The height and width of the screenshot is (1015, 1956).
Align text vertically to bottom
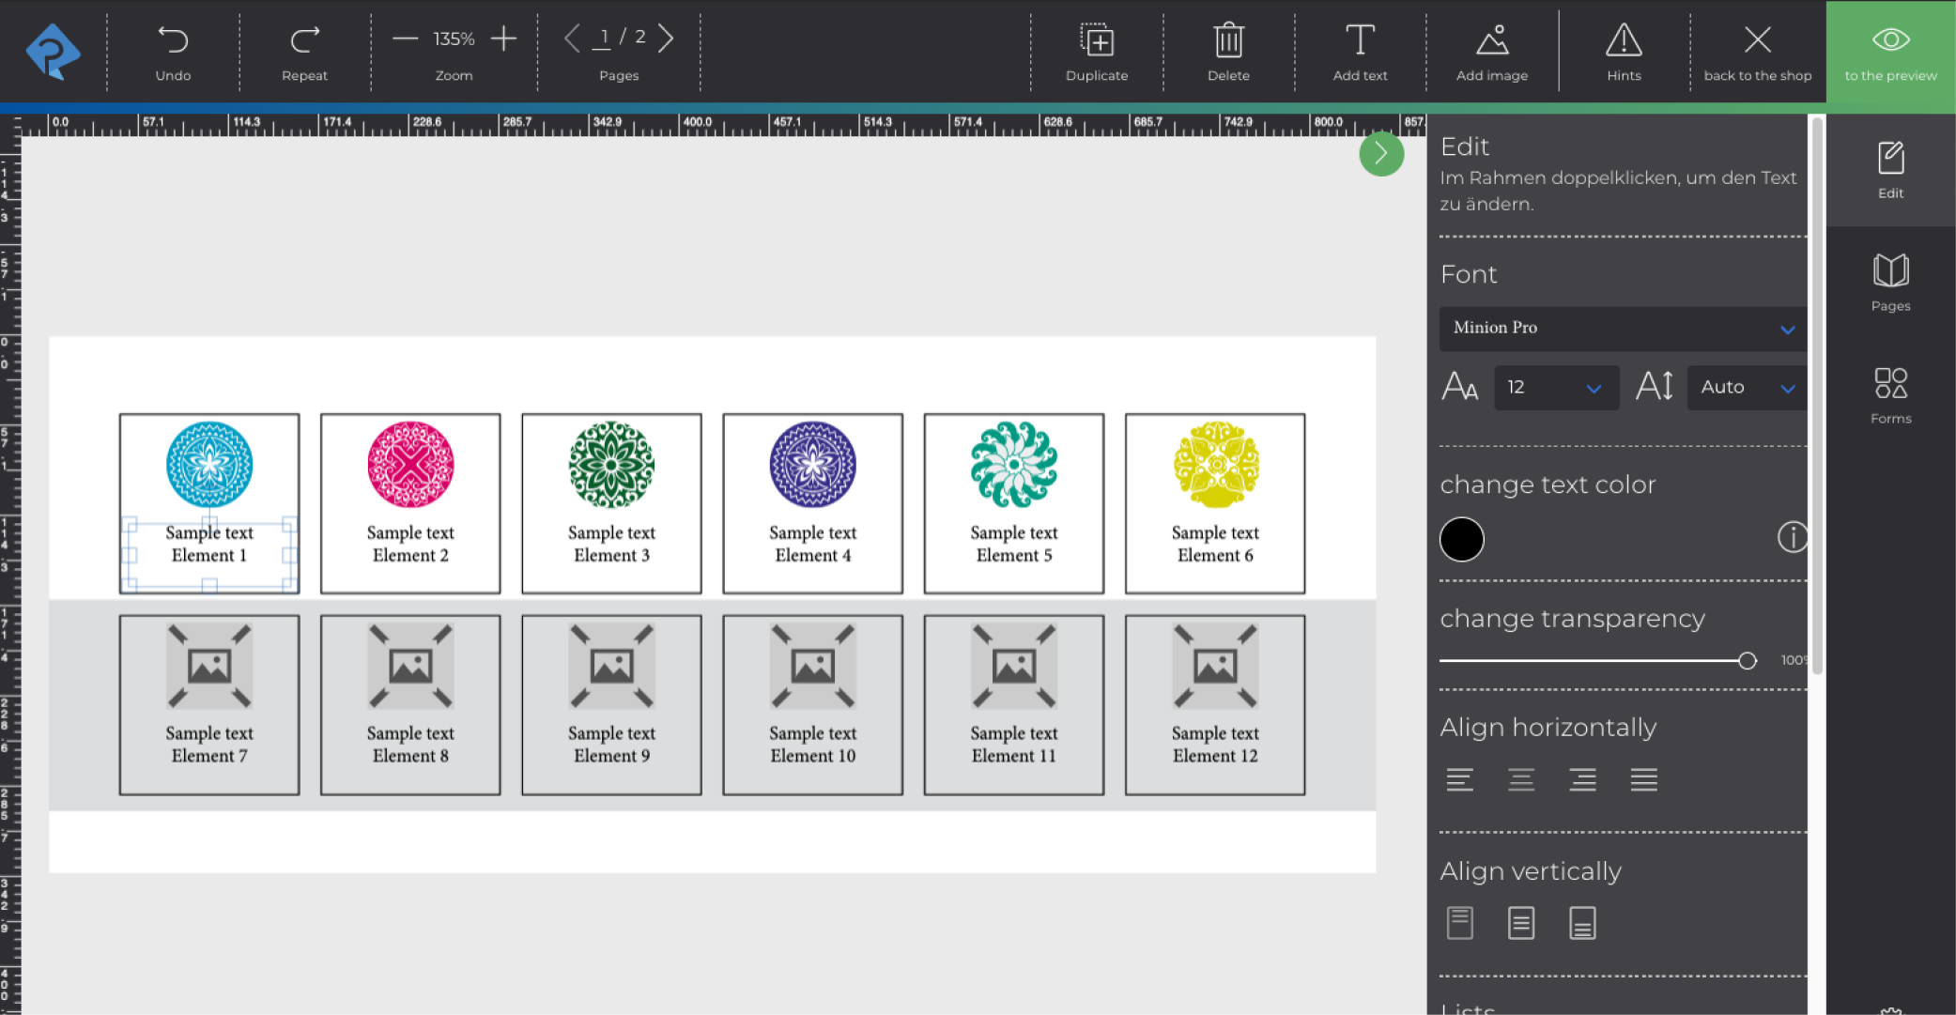coord(1582,923)
